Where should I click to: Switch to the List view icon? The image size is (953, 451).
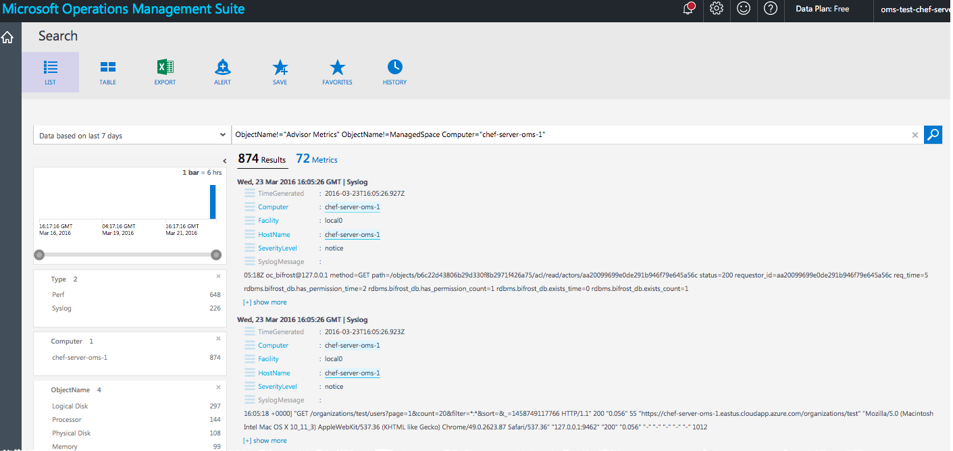point(50,72)
